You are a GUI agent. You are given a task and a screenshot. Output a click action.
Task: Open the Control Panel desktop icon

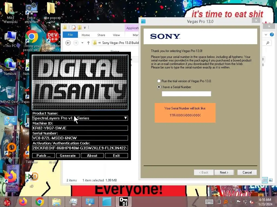(x=11, y=123)
